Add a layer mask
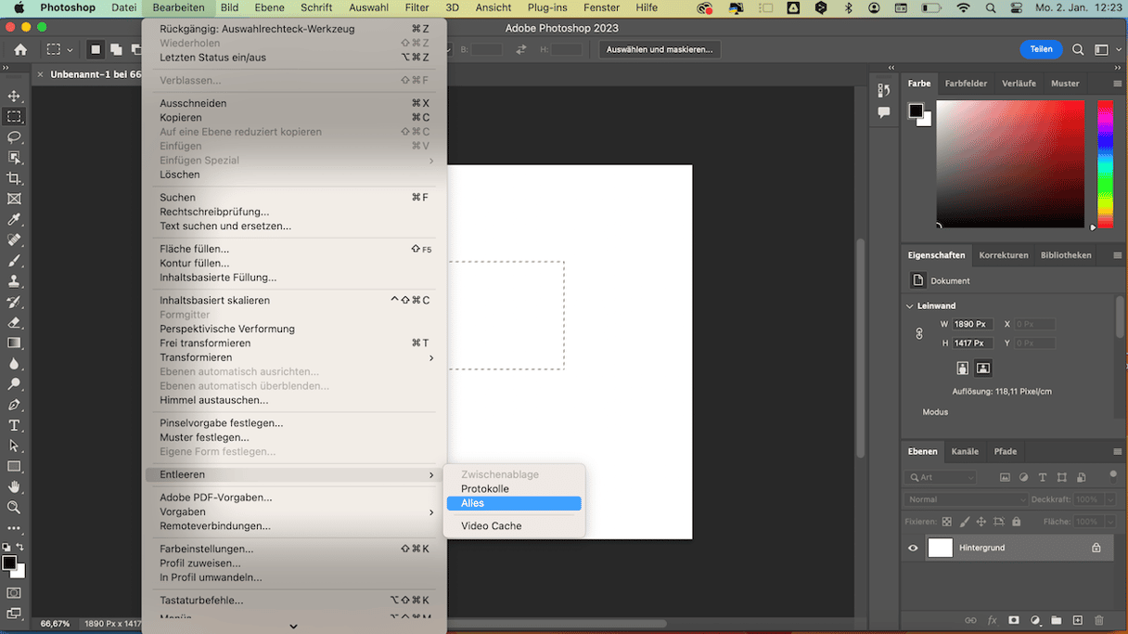 click(1014, 620)
